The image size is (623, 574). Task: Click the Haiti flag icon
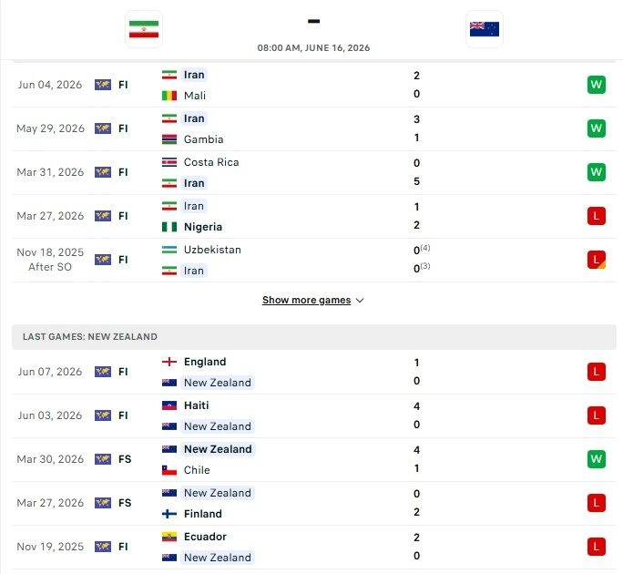click(169, 405)
